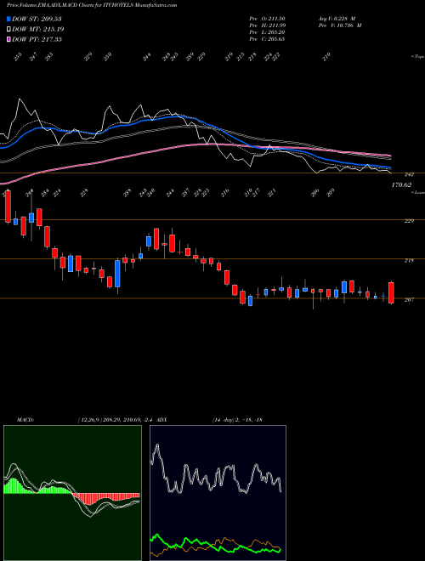Open the dark blue ADX indicator panel
Image resolution: width=425 pixels, height=561 pixels.
[218, 493]
